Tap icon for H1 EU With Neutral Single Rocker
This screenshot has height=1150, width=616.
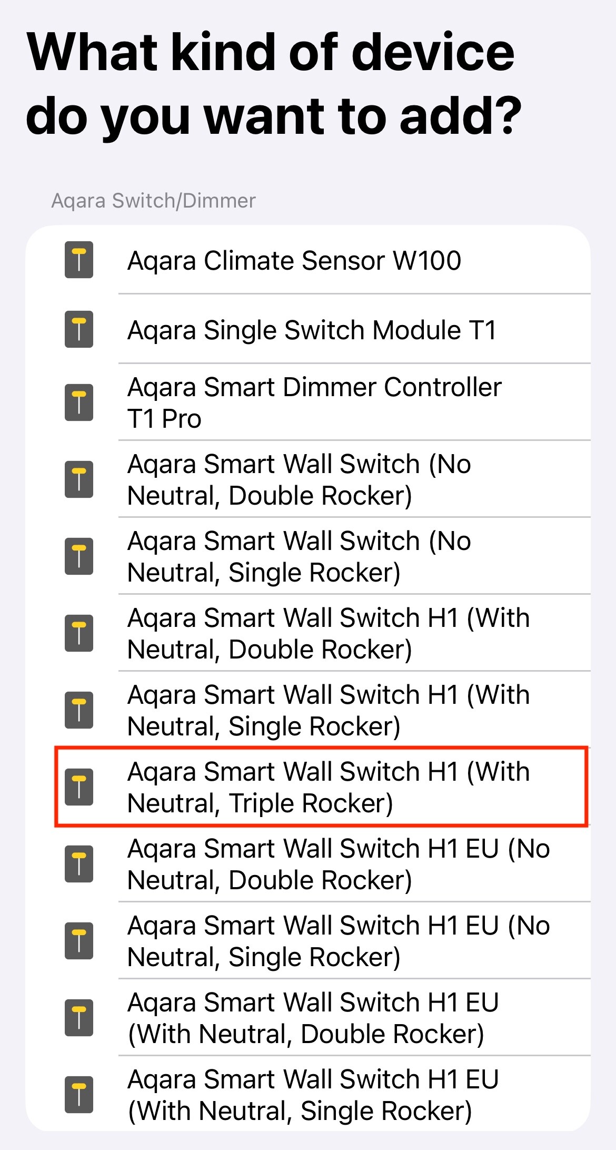coord(79,1095)
